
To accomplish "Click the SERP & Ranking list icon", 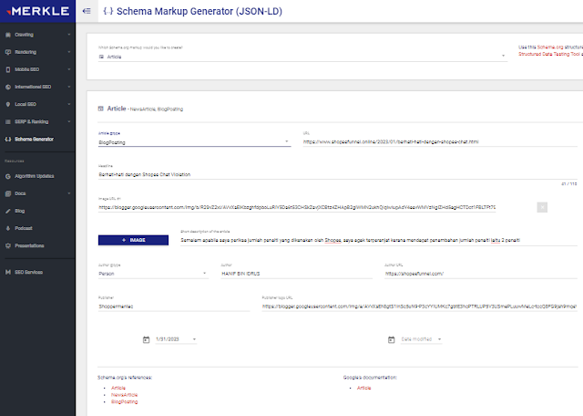I will pos(8,121).
